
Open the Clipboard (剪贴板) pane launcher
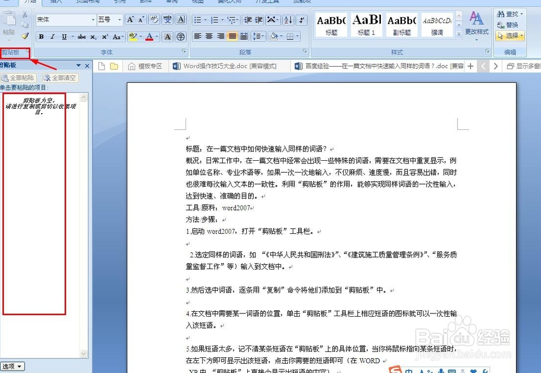(28, 51)
